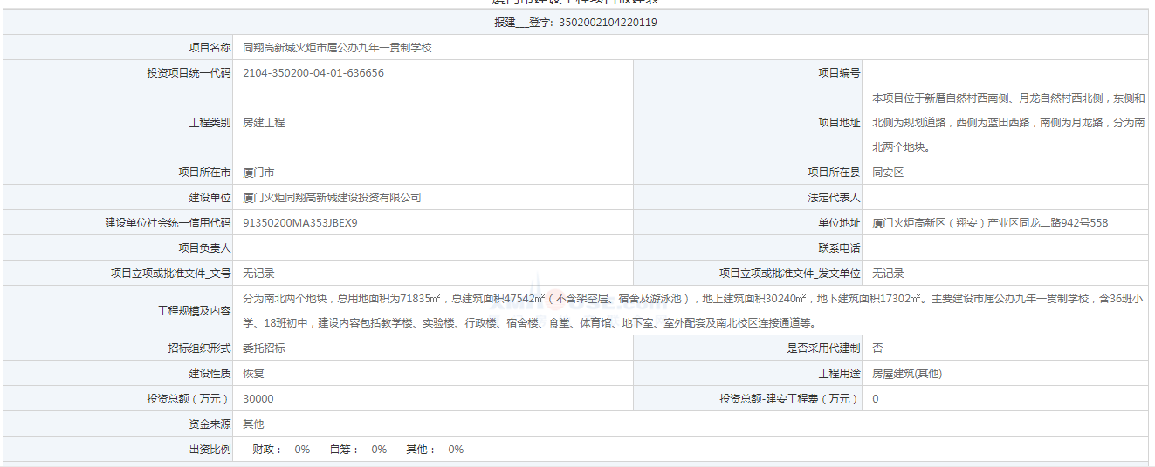The height and width of the screenshot is (467, 1155).
Task: Select investment code 2104-350200-04-01-636656
Action: pos(313,73)
